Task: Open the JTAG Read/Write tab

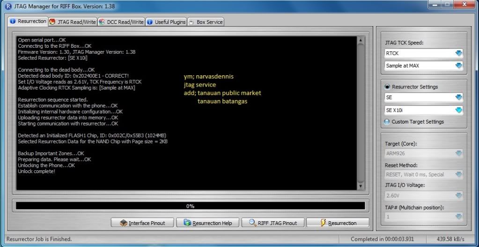Action: tap(73, 22)
